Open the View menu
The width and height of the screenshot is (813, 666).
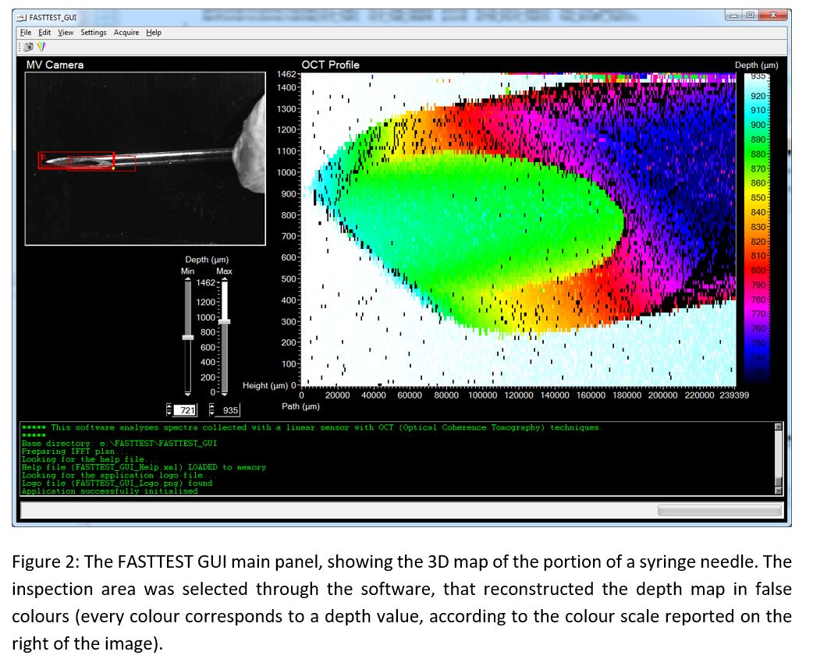(66, 33)
